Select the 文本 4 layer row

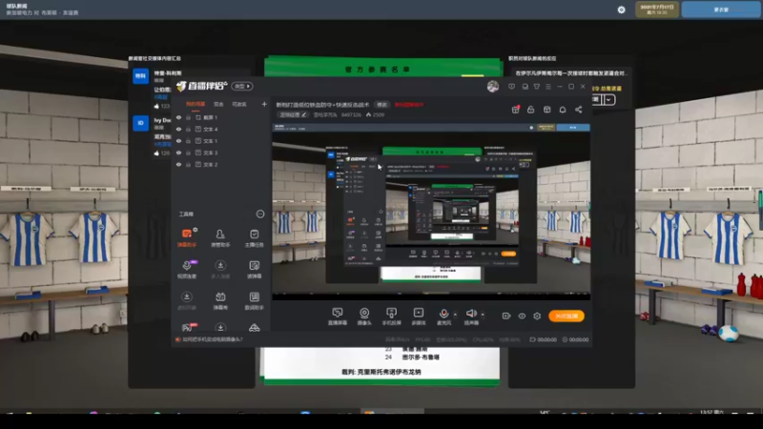[220, 130]
